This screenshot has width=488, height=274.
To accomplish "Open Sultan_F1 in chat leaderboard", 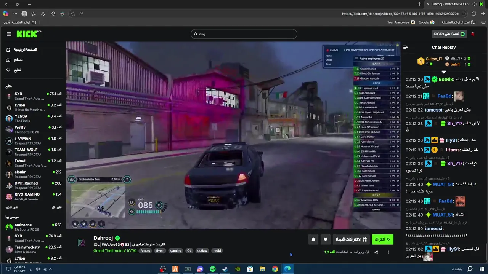I will pos(434,59).
